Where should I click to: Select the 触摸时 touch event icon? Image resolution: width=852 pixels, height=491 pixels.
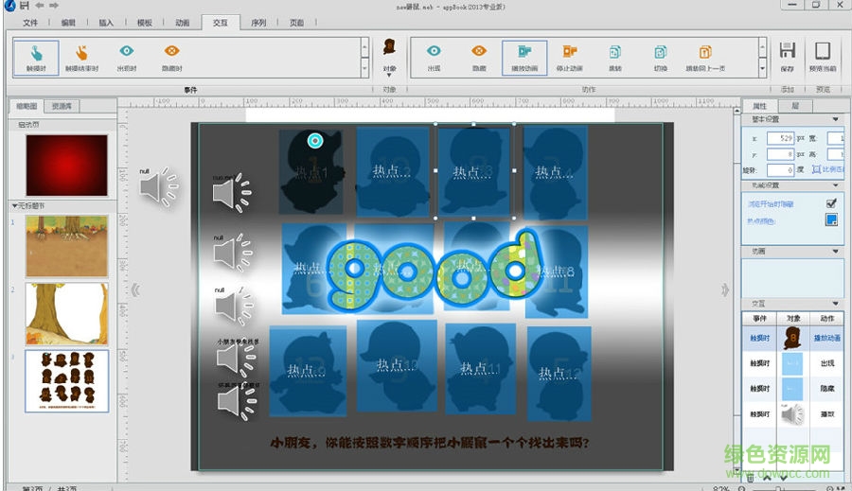pos(36,57)
